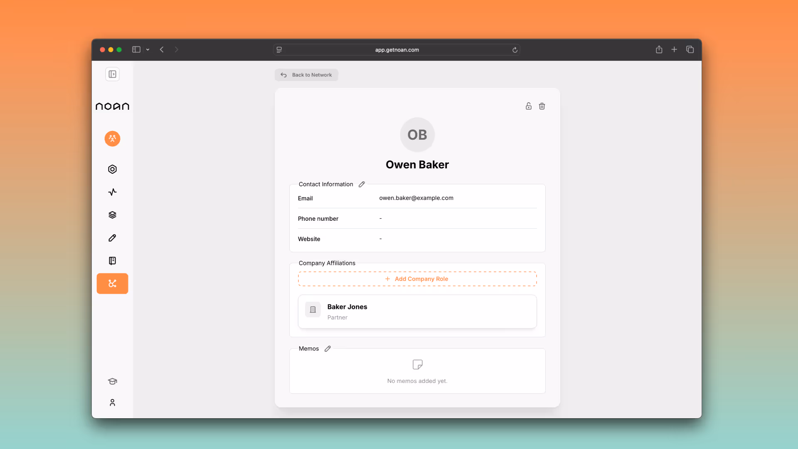Open the Baker Jones Partner card
Image resolution: width=798 pixels, height=449 pixels.
coord(417,312)
